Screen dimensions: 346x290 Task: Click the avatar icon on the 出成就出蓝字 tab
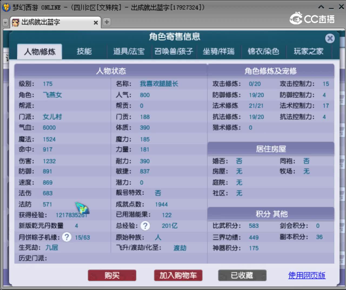coord(16,22)
